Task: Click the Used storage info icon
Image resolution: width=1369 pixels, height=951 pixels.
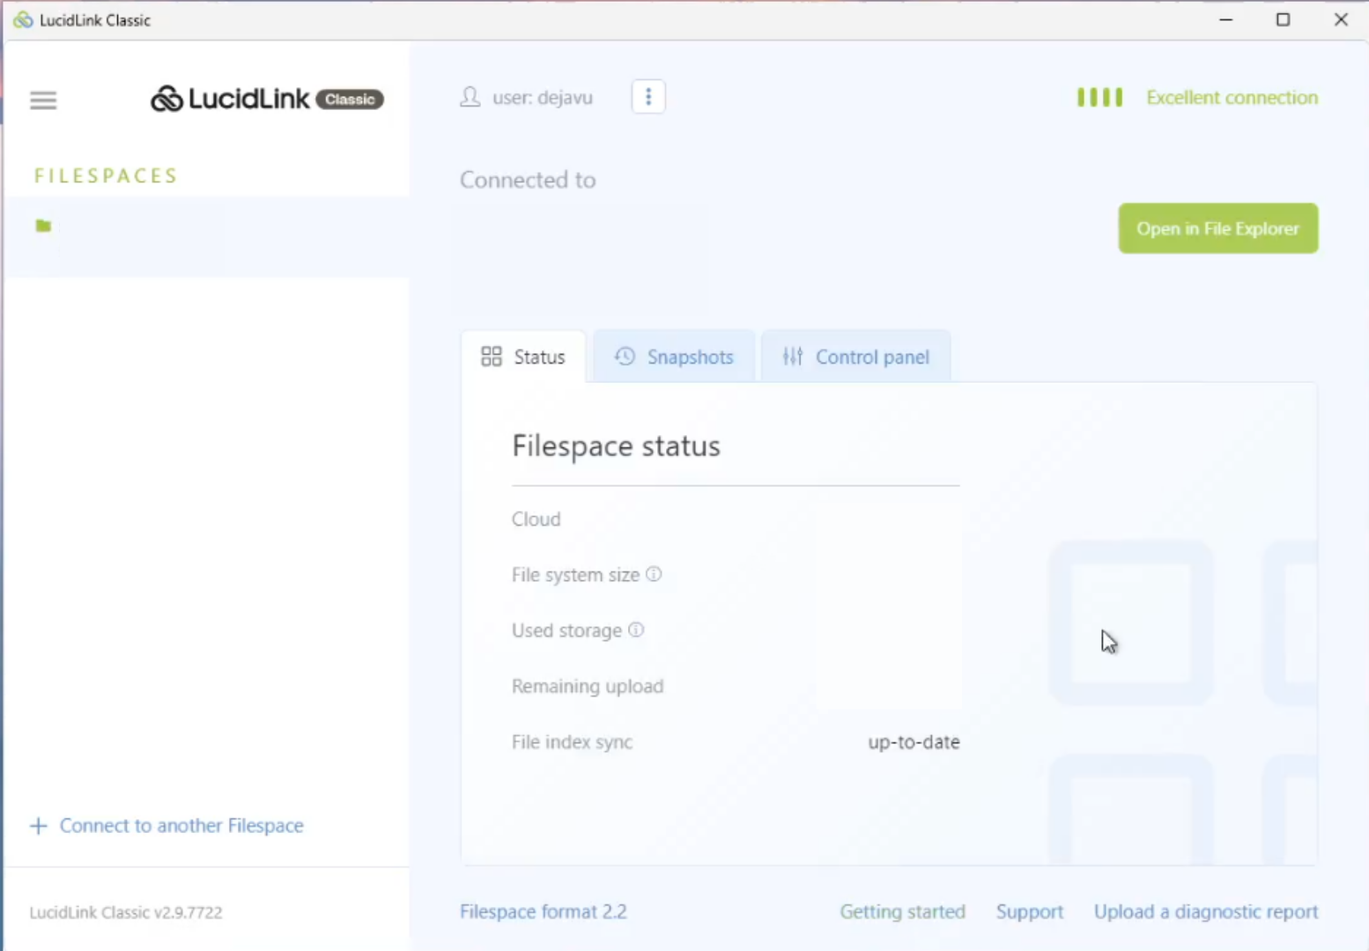Action: tap(636, 630)
